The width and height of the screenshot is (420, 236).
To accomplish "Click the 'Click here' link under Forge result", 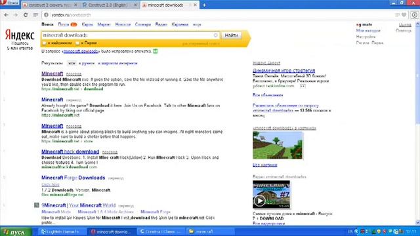I will (51, 185).
